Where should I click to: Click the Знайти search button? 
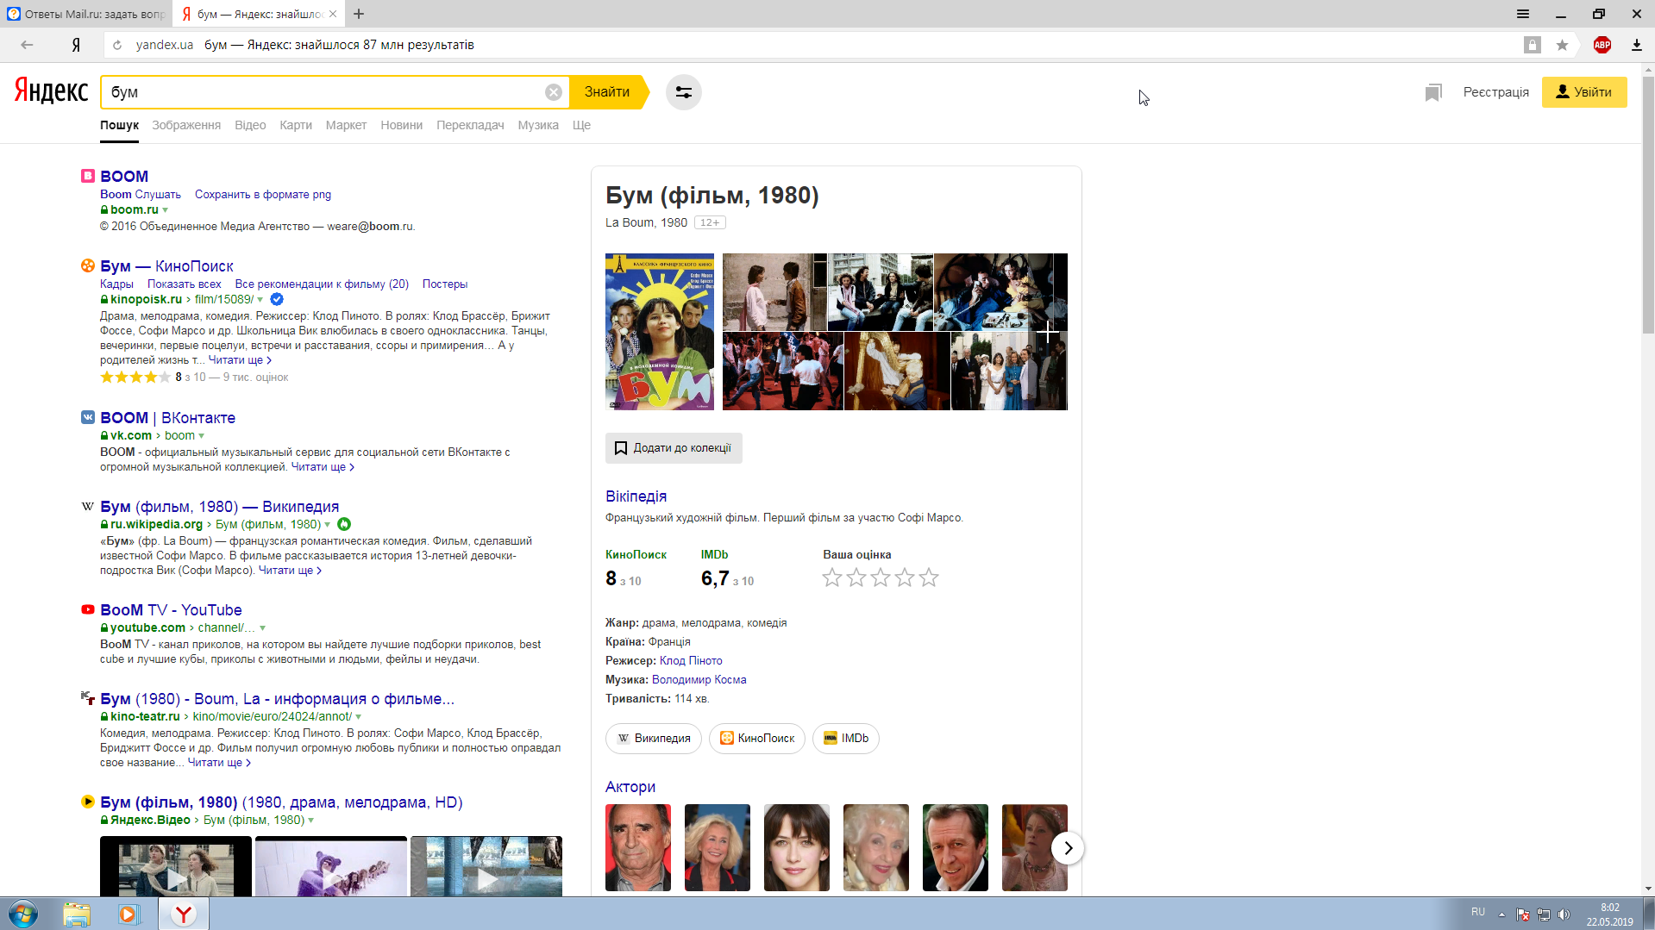point(607,92)
